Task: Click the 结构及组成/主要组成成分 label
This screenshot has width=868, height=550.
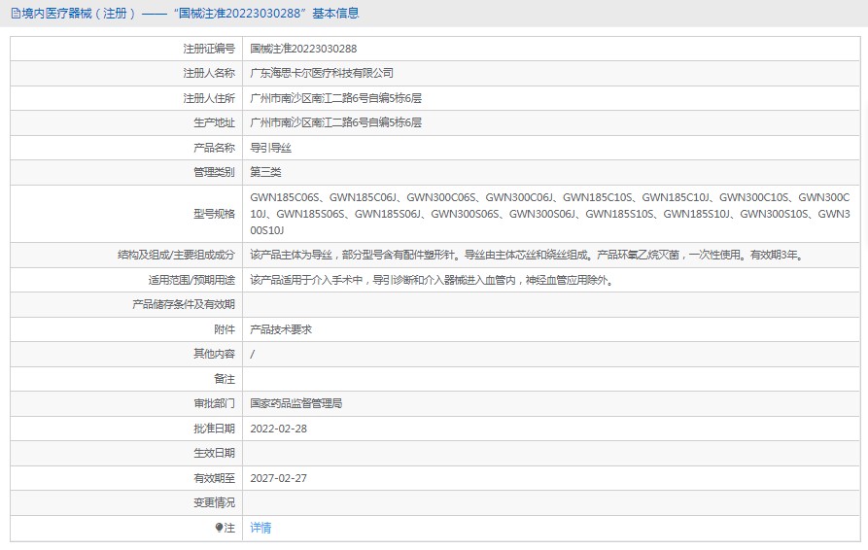Action: click(x=176, y=256)
